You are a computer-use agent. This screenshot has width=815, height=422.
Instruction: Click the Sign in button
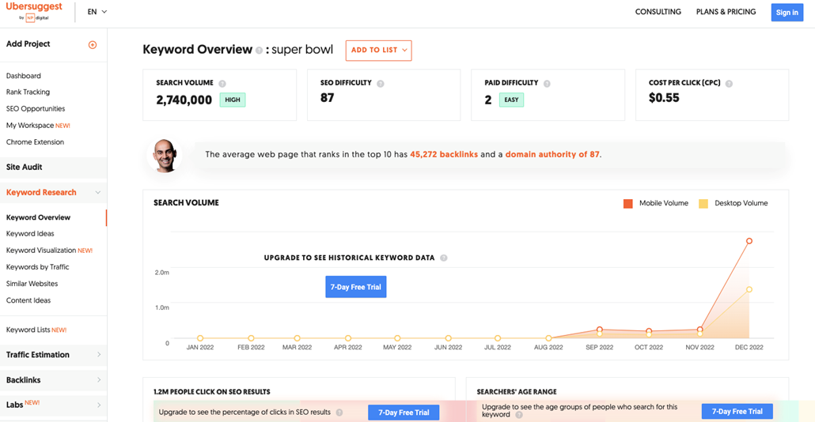[x=787, y=13]
